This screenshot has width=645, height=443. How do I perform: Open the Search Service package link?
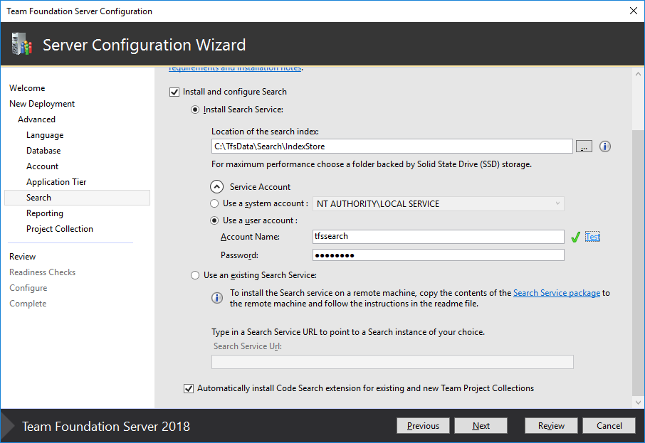click(x=556, y=292)
